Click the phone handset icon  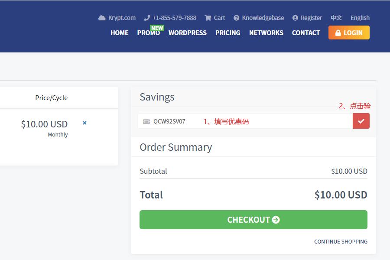click(x=147, y=18)
